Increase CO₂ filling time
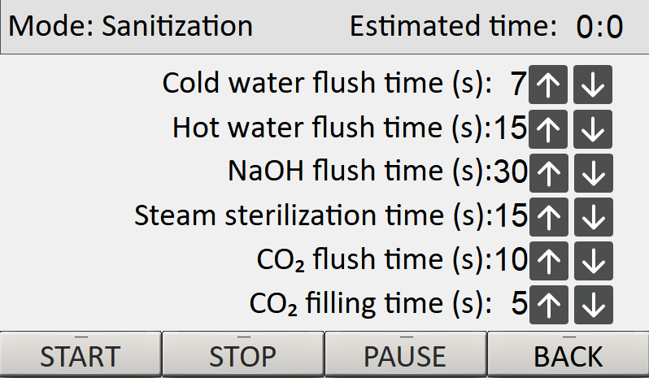Screen dimensions: 649x378 tap(549, 304)
